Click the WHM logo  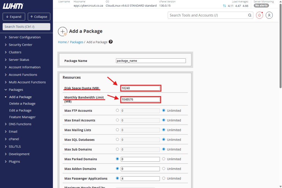point(13,6)
